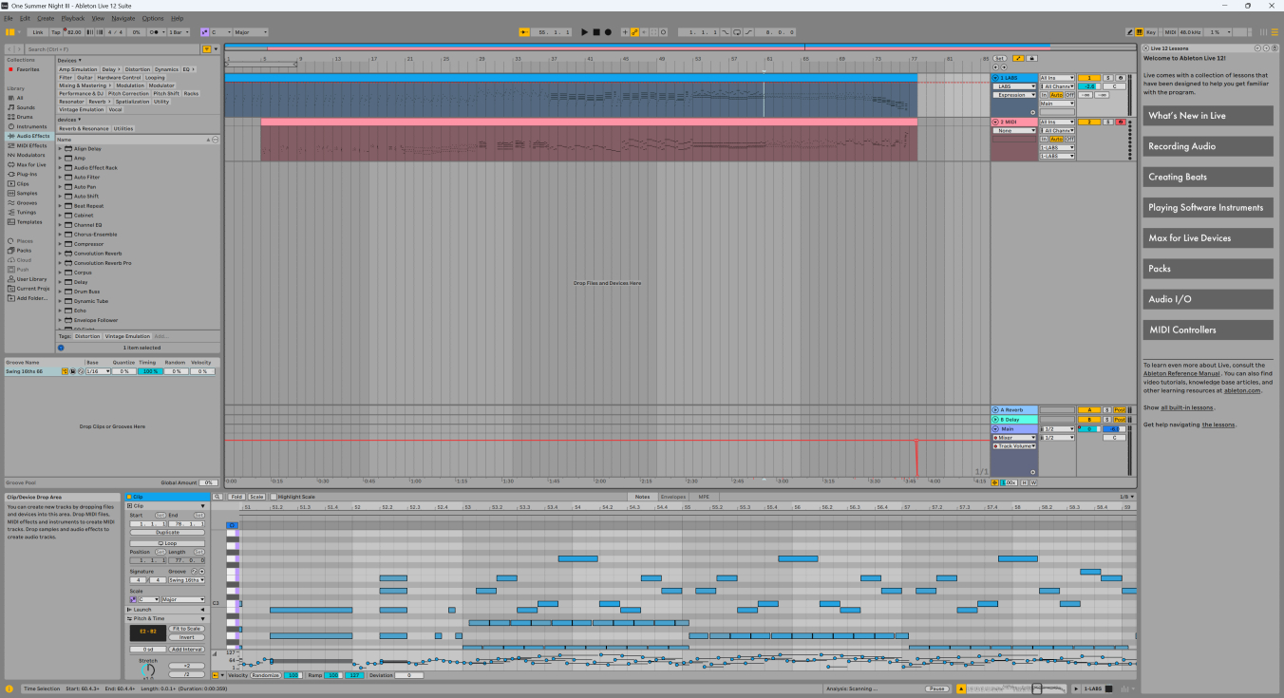Open the root note C dropdown in control bar
This screenshot has height=698, width=1284.
click(x=220, y=32)
